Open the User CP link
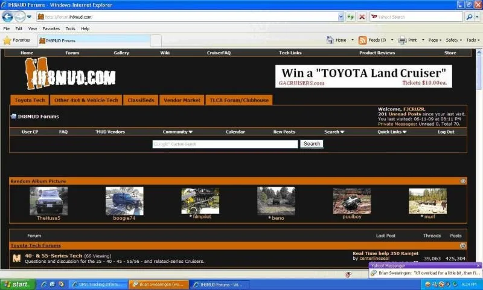 [x=30, y=132]
